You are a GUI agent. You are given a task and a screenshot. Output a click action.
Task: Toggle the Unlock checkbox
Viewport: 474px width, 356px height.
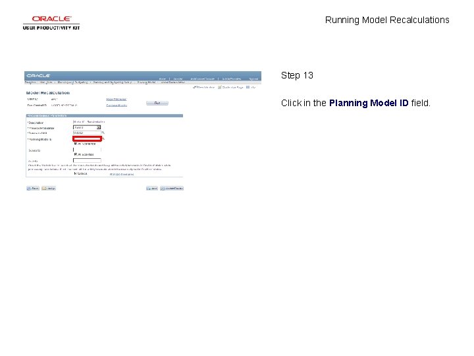(x=76, y=174)
